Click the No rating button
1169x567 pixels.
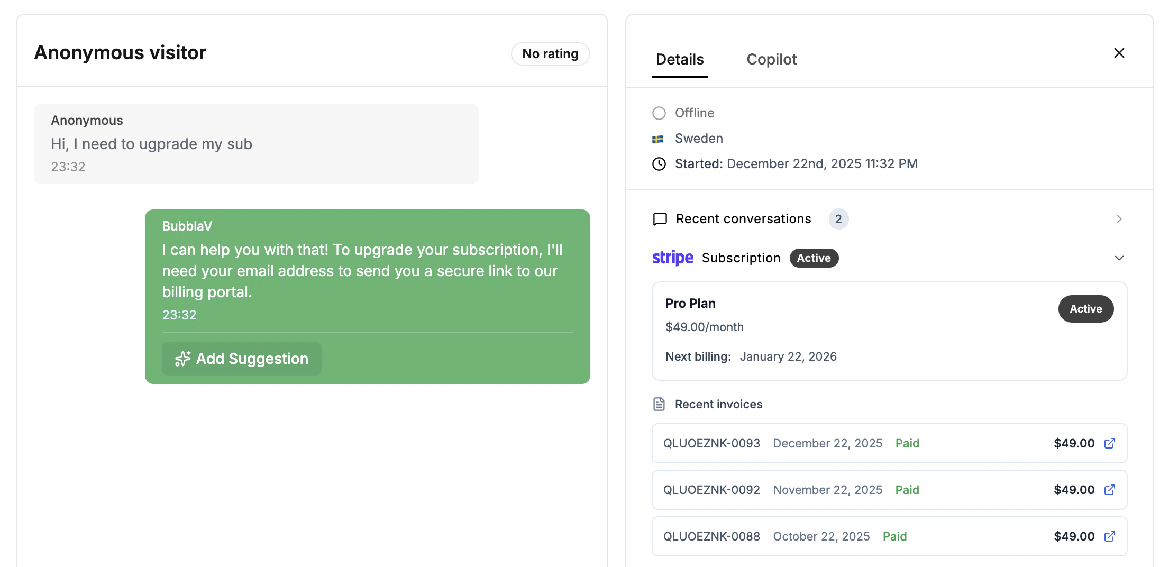pyautogui.click(x=550, y=53)
